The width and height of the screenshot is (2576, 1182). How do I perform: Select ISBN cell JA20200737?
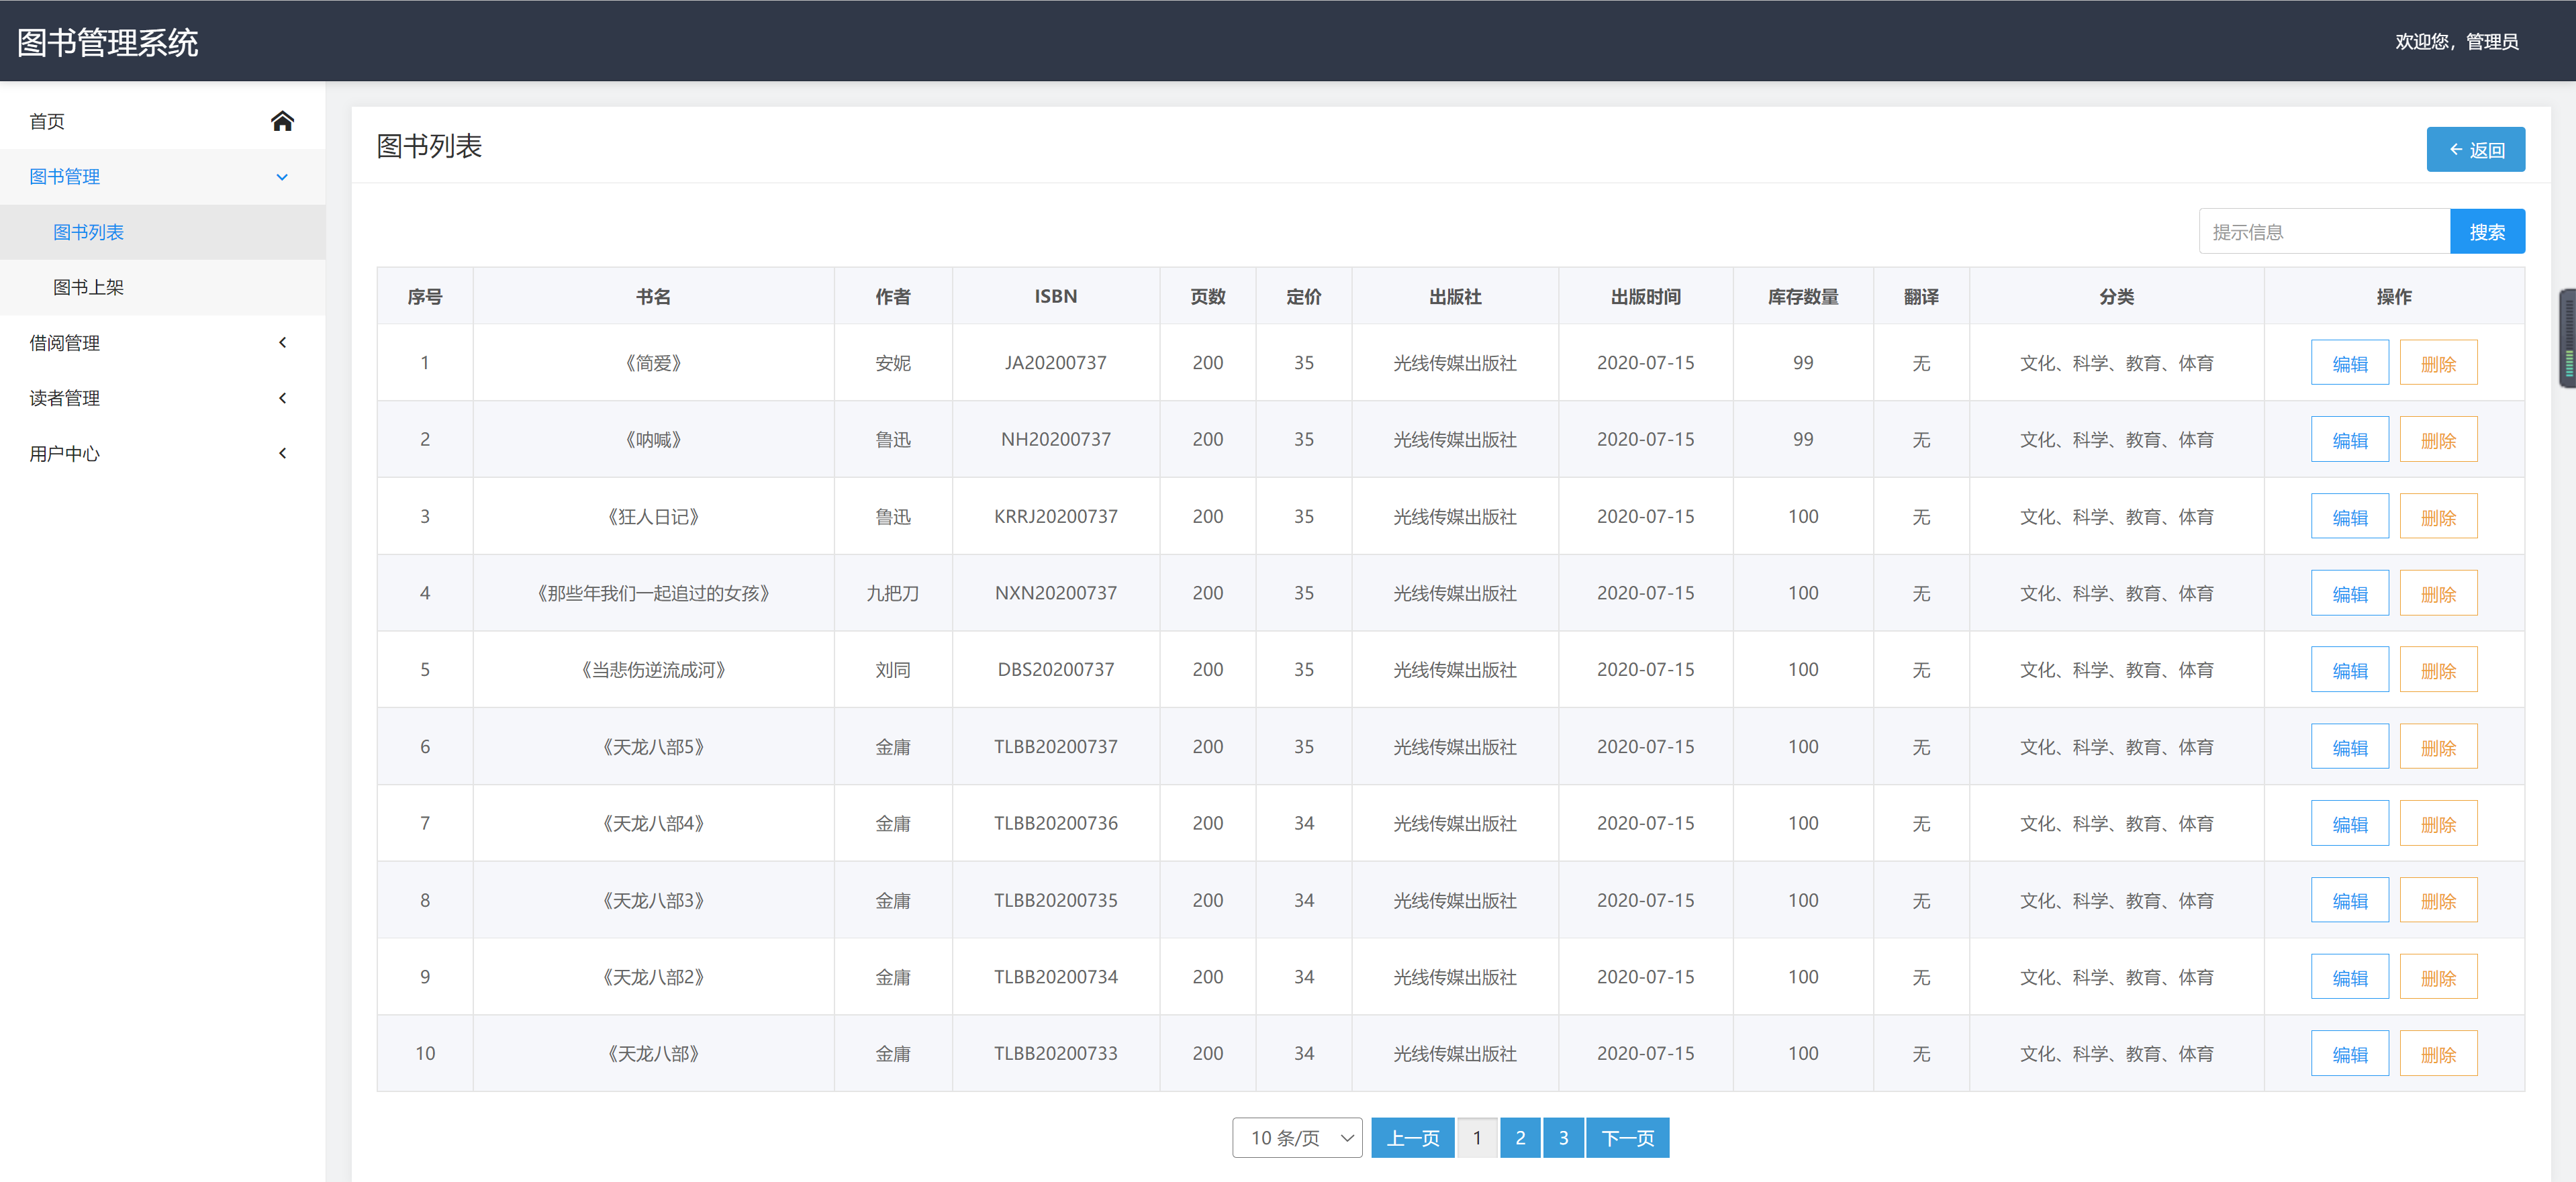pyautogui.click(x=1056, y=363)
